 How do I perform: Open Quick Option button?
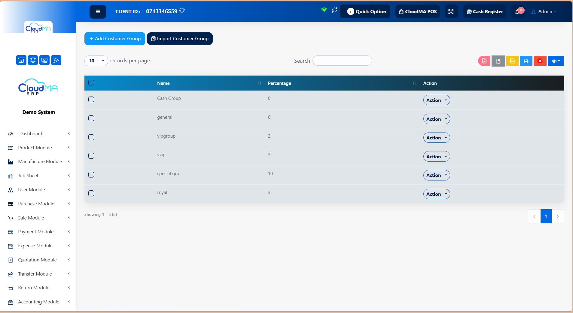tap(365, 11)
